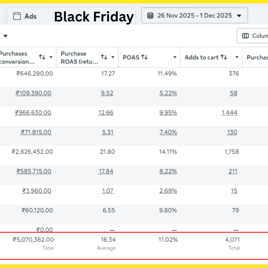Click the POAS header label
The width and height of the screenshot is (268, 268).
(131, 57)
